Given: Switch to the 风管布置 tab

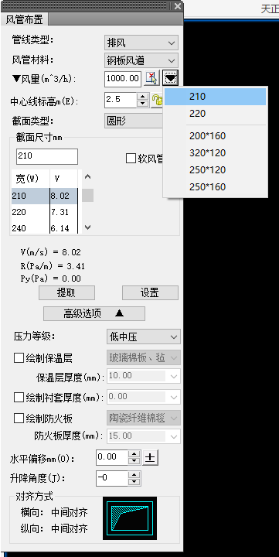Looking at the screenshot, I should pyautogui.click(x=24, y=19).
